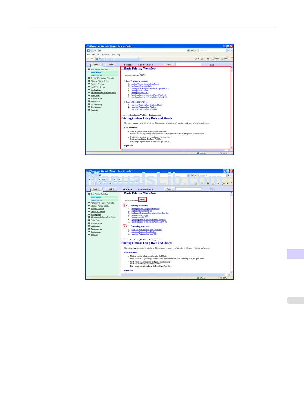Open the Loading and Printing on Rolls link in the upper window
This screenshot has width=304, height=393.
[141, 86]
